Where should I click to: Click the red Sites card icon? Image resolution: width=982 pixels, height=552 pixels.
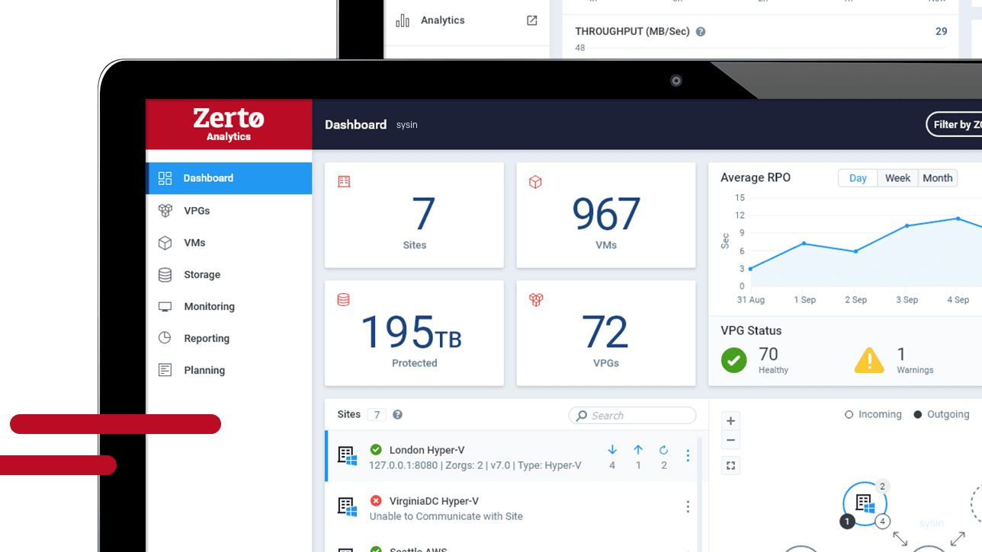[344, 182]
